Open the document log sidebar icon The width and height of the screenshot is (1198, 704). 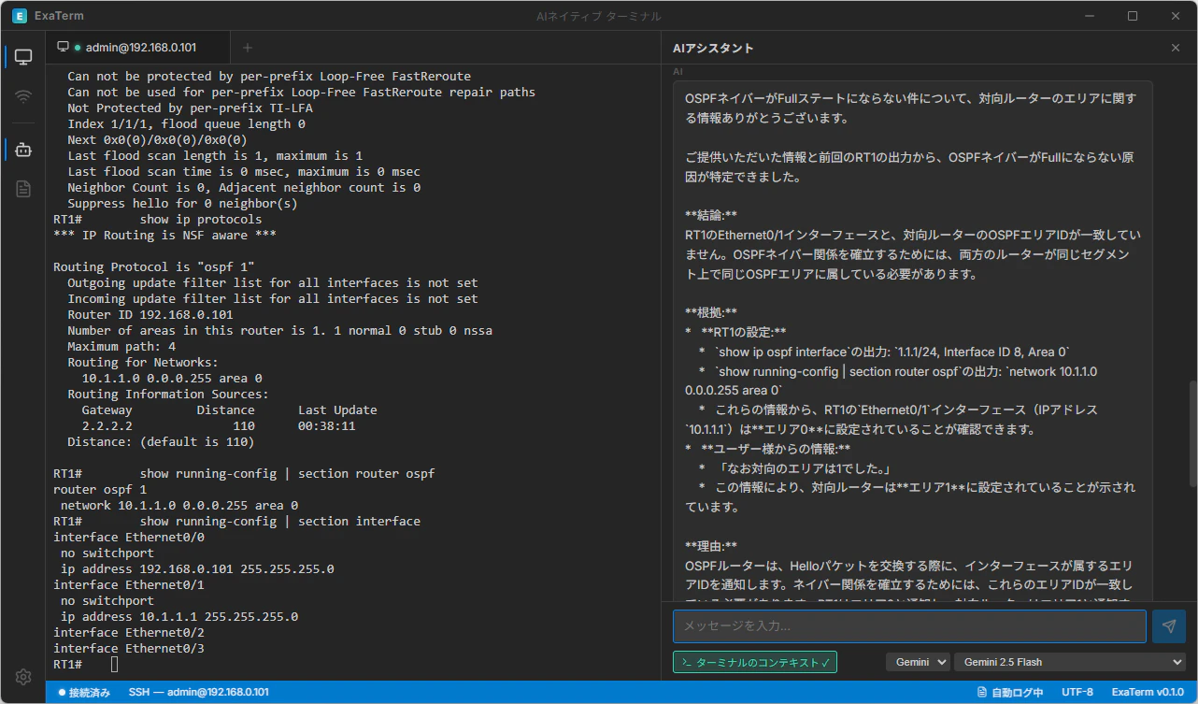tap(23, 189)
